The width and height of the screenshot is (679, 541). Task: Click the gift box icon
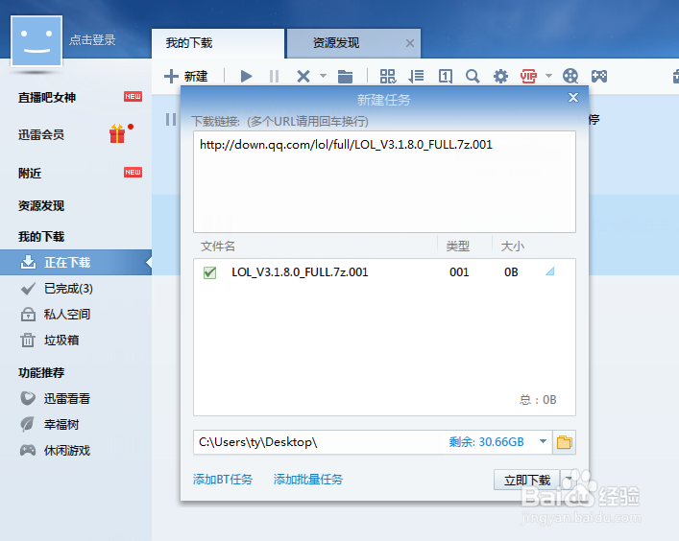point(117,133)
